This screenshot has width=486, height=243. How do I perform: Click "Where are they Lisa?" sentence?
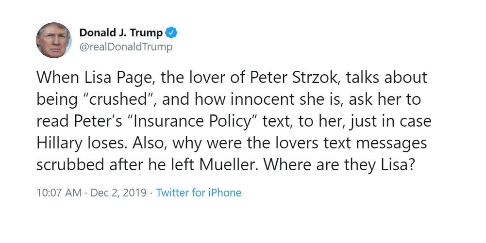(x=339, y=165)
